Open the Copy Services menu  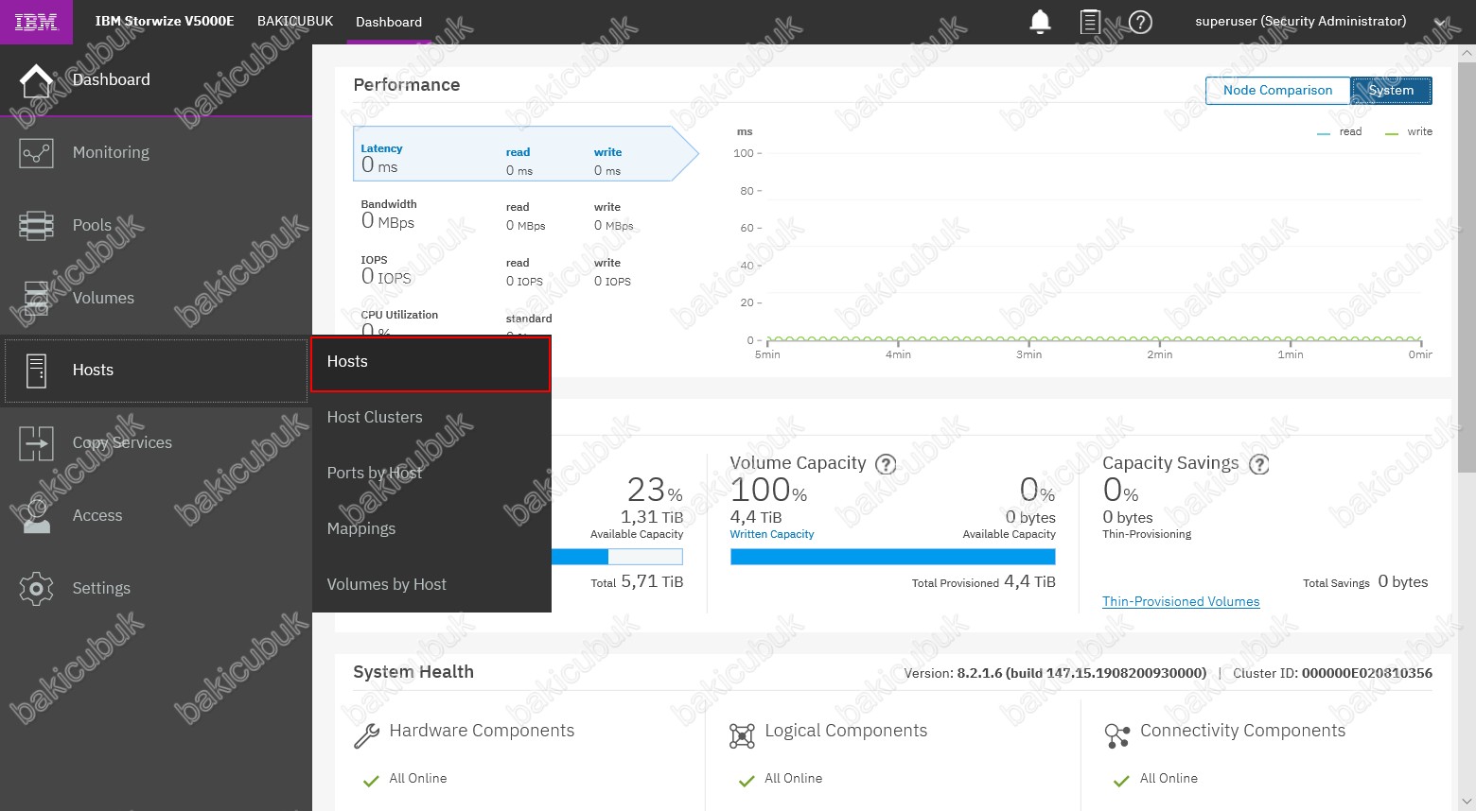[x=156, y=443]
